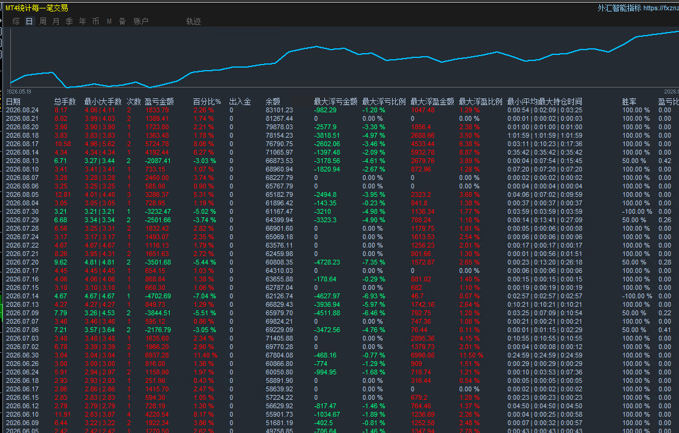Click lots range 2.63 | 3.87
Viewport: 679px width, 433px height.
100,414
